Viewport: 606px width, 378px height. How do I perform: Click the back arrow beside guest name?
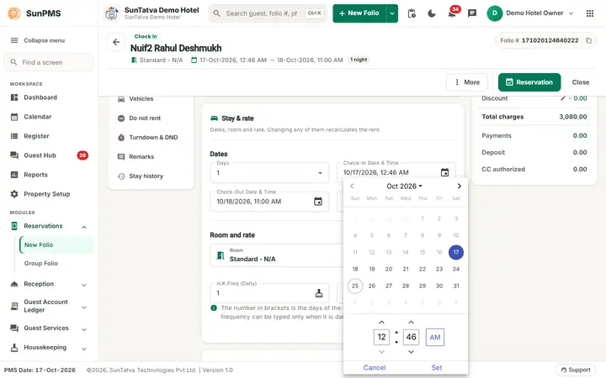[x=116, y=43]
